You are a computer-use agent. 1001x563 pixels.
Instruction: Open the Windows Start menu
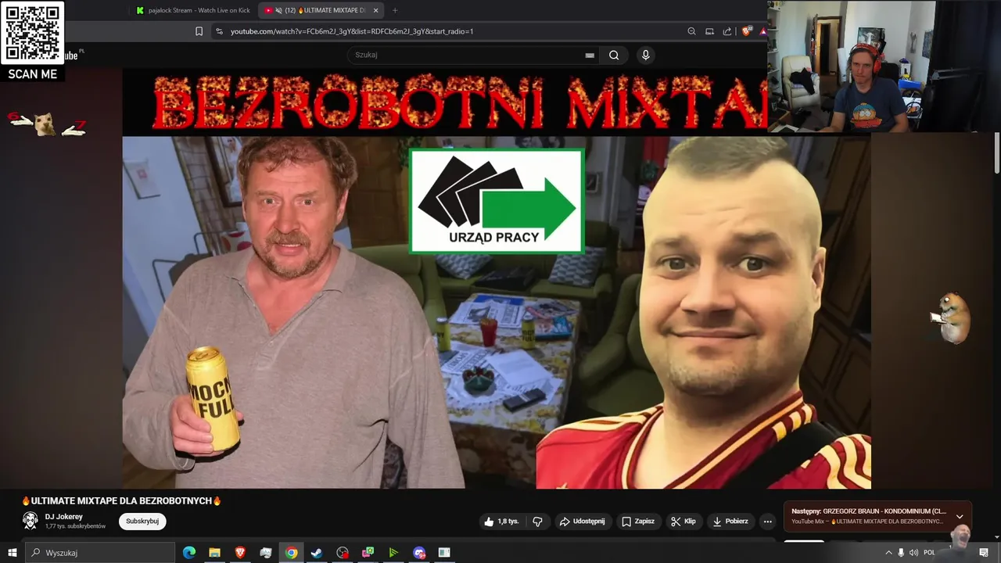click(12, 553)
